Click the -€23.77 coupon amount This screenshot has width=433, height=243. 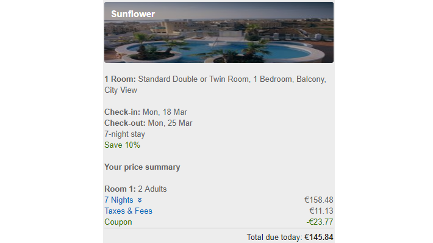click(320, 222)
